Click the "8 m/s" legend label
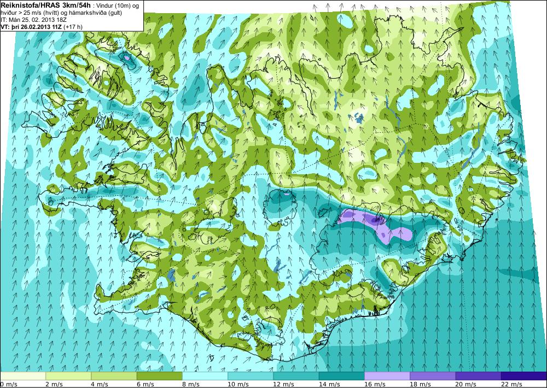 point(191,384)
